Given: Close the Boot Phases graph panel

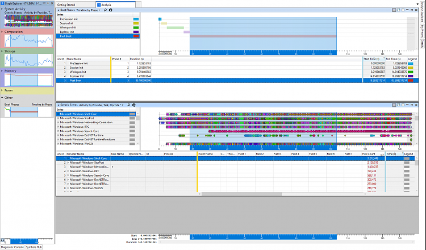Looking at the screenshot, I should (x=416, y=10).
